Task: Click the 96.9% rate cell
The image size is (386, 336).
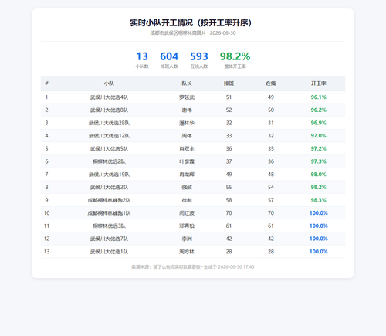Action: coord(319,123)
